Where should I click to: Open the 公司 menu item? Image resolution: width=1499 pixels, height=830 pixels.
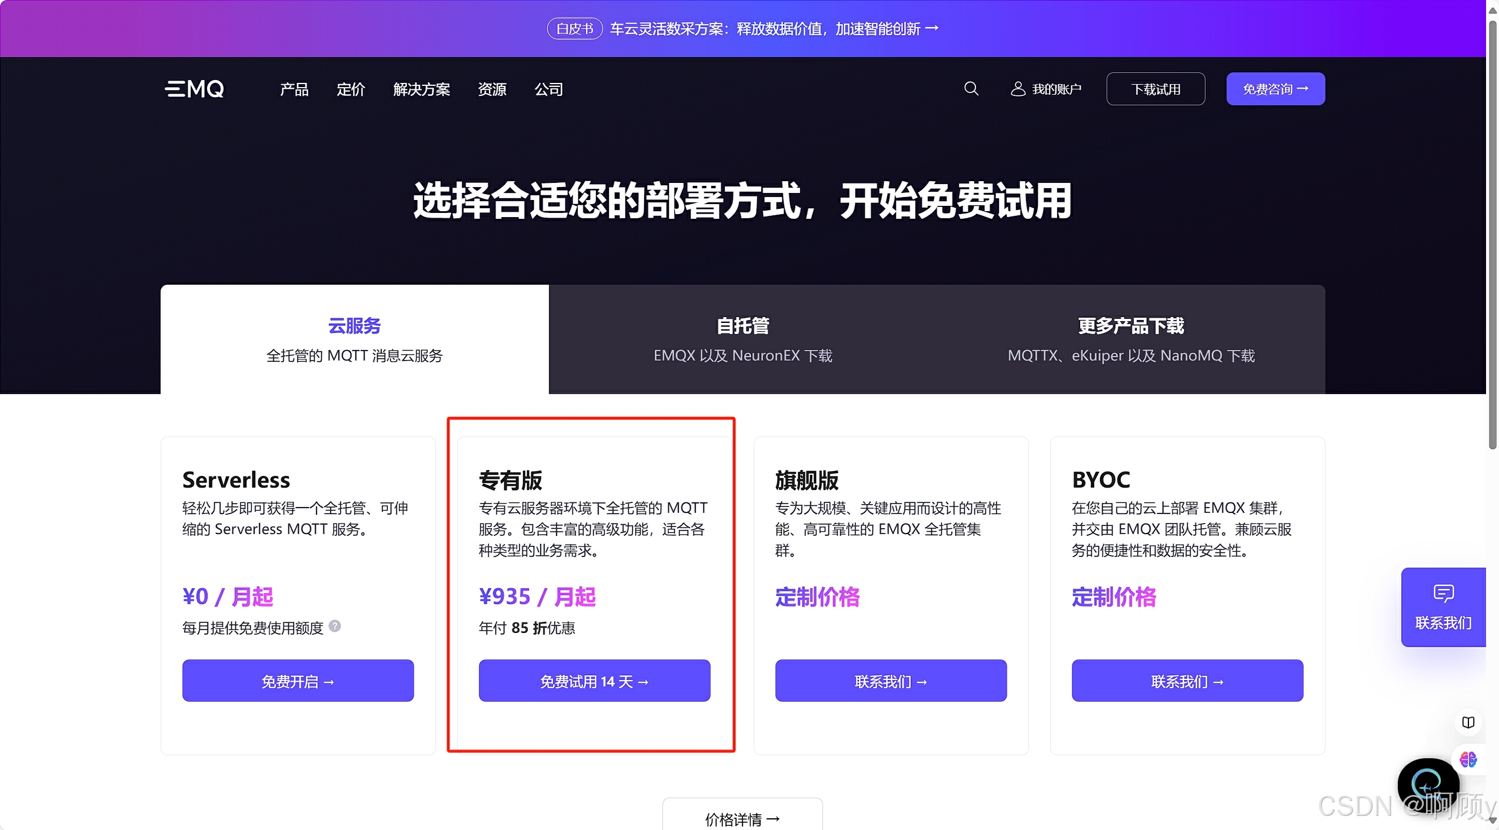click(548, 89)
